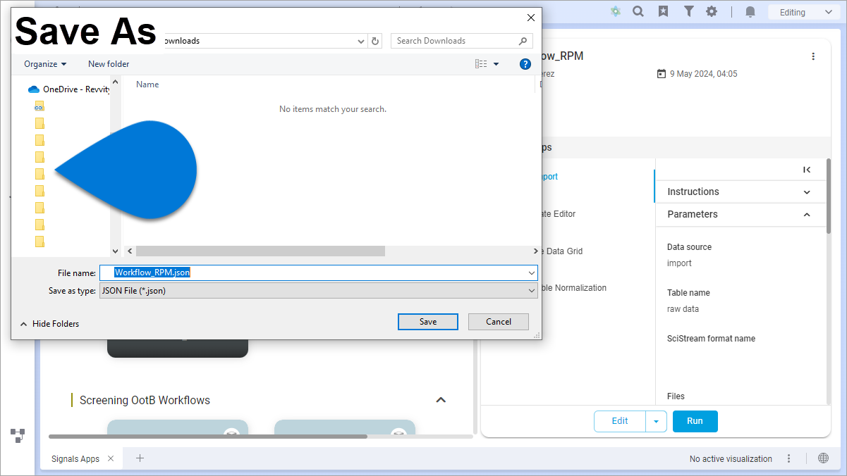Expand the Instructions section
The height and width of the screenshot is (476, 847).
click(807, 192)
